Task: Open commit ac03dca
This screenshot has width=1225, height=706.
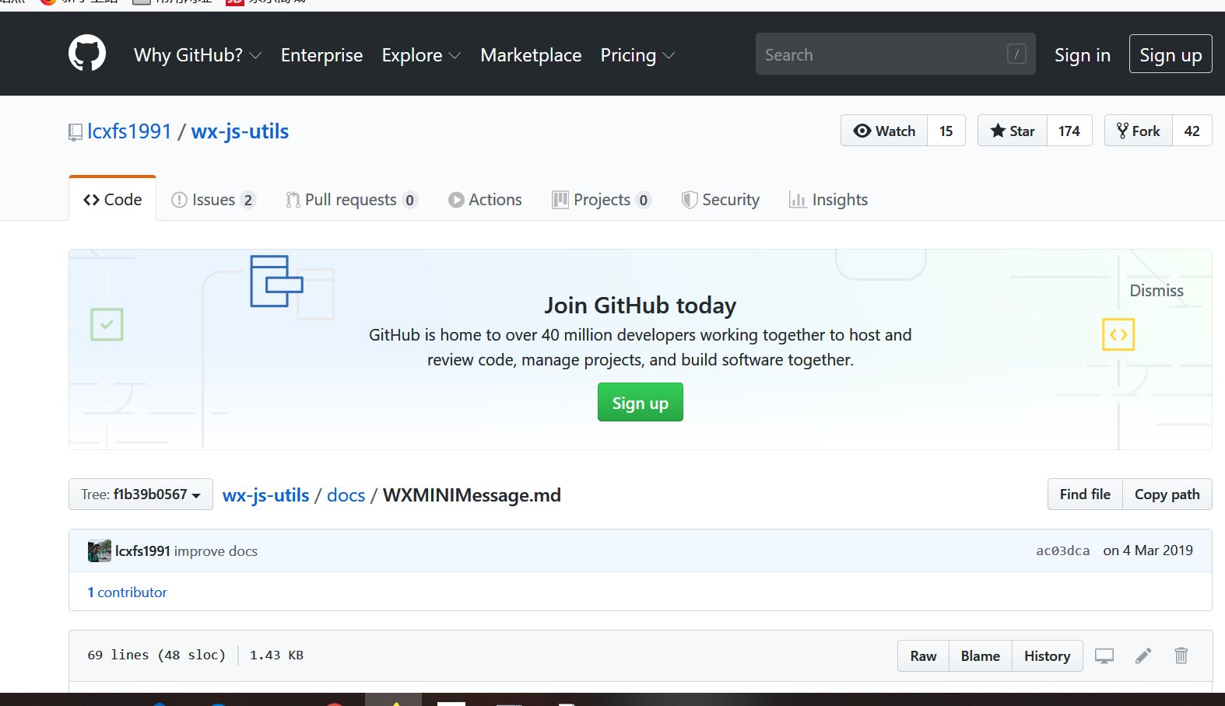Action: point(1062,550)
